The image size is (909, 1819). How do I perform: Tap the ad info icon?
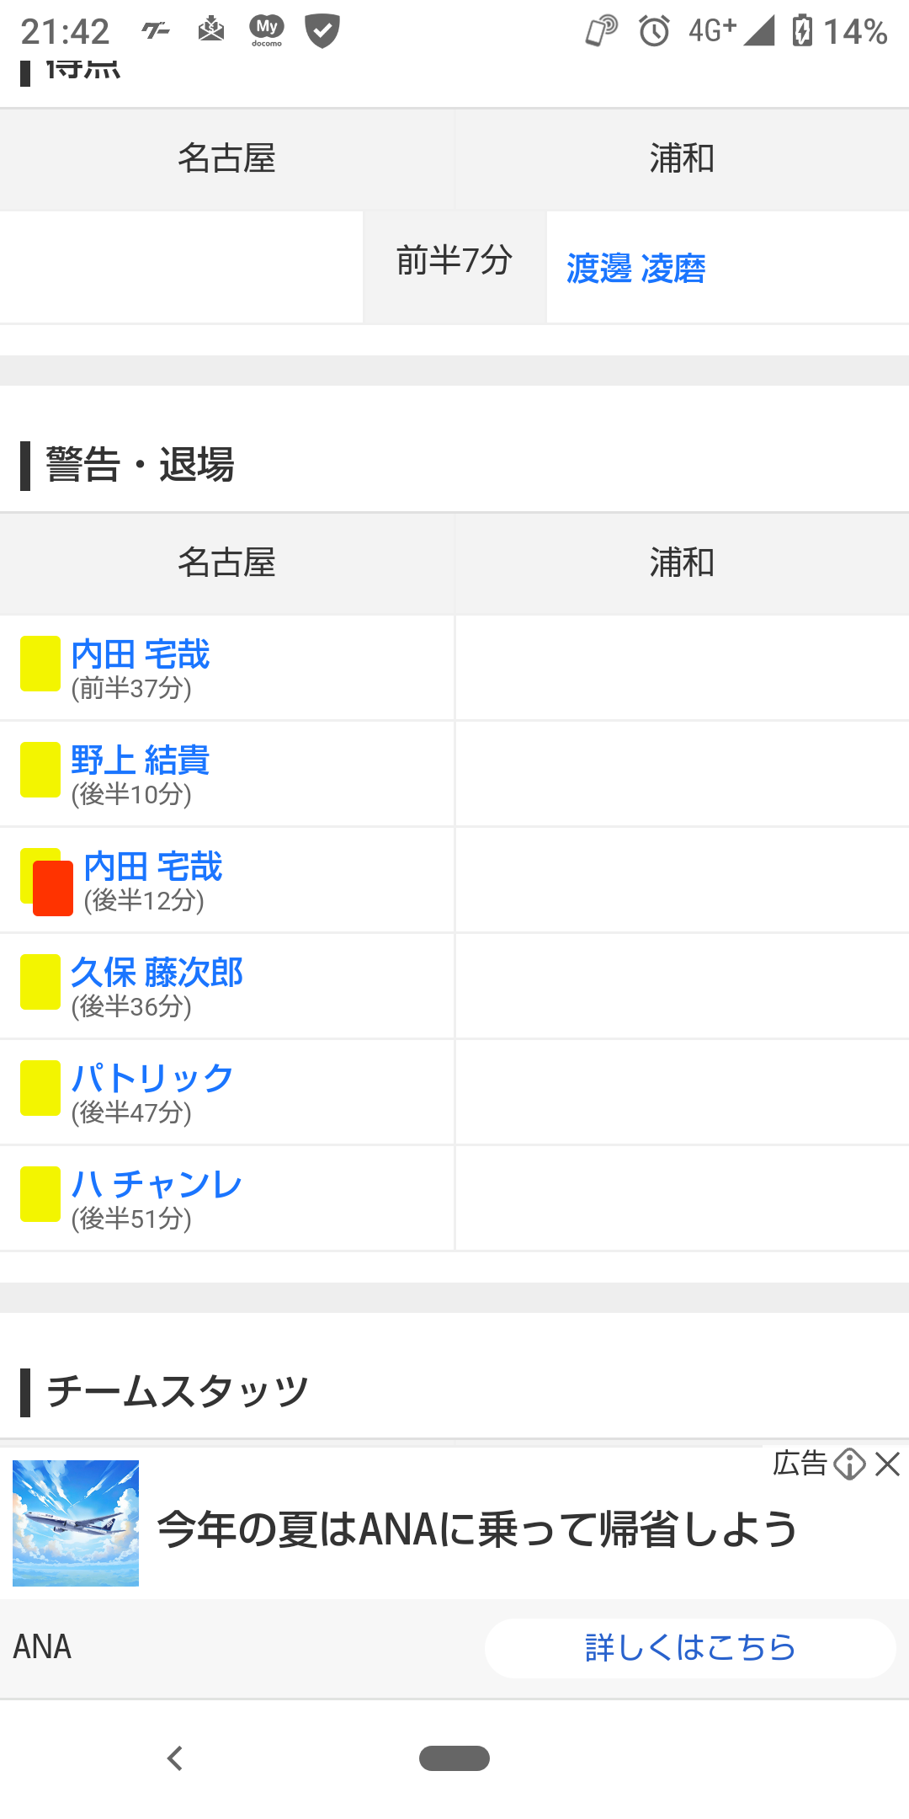pos(849,1464)
